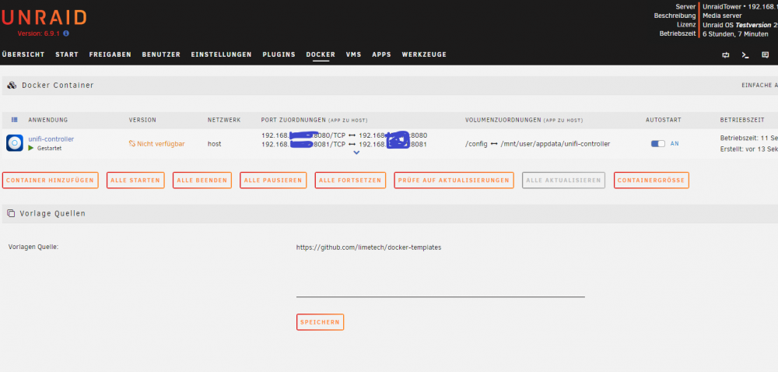Click the Docker Container section icon
Image resolution: width=778 pixels, height=372 pixels.
(12, 86)
